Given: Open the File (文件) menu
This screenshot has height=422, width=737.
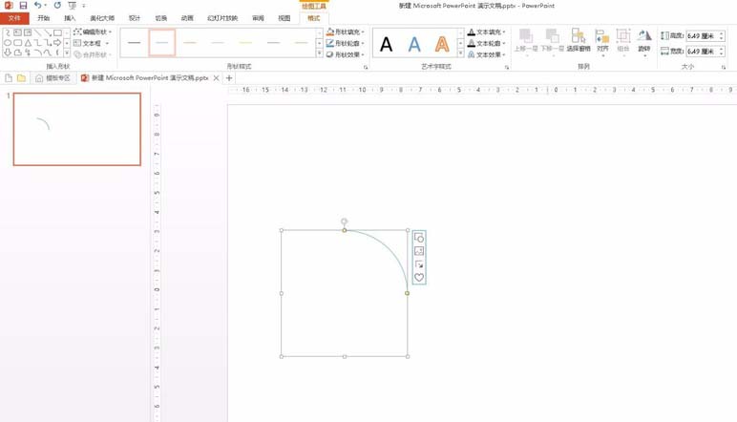Looking at the screenshot, I should (14, 18).
